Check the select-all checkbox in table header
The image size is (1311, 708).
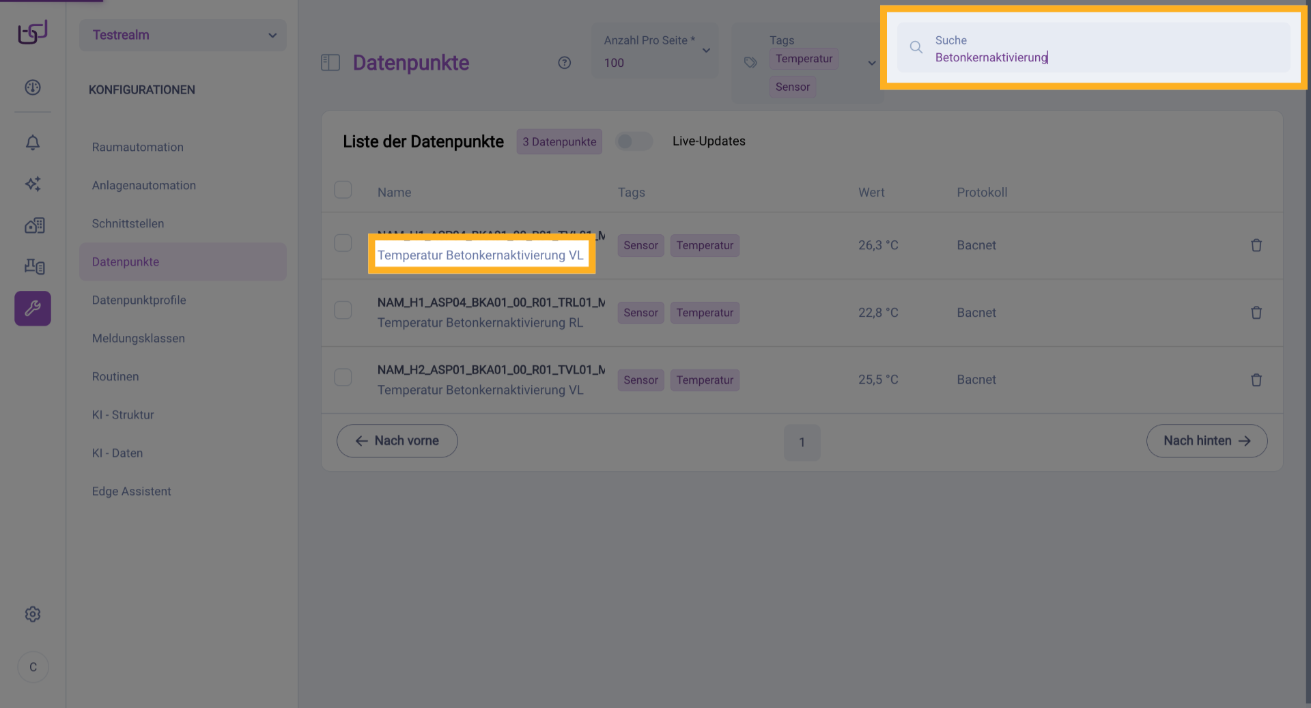pos(343,190)
